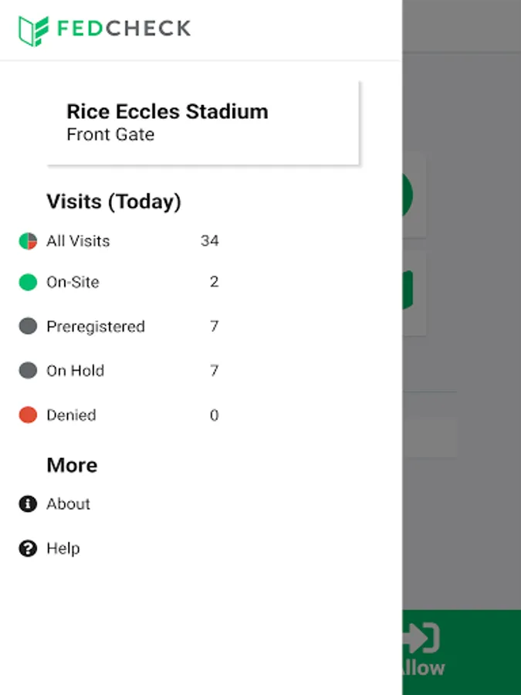Click the Help question mark icon
The height and width of the screenshot is (695, 521).
pyautogui.click(x=28, y=549)
